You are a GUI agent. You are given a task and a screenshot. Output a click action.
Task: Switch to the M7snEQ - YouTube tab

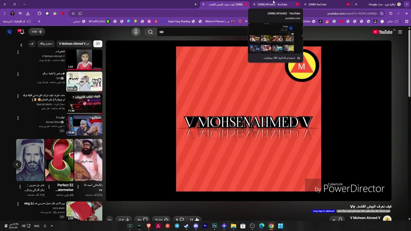point(275,4)
